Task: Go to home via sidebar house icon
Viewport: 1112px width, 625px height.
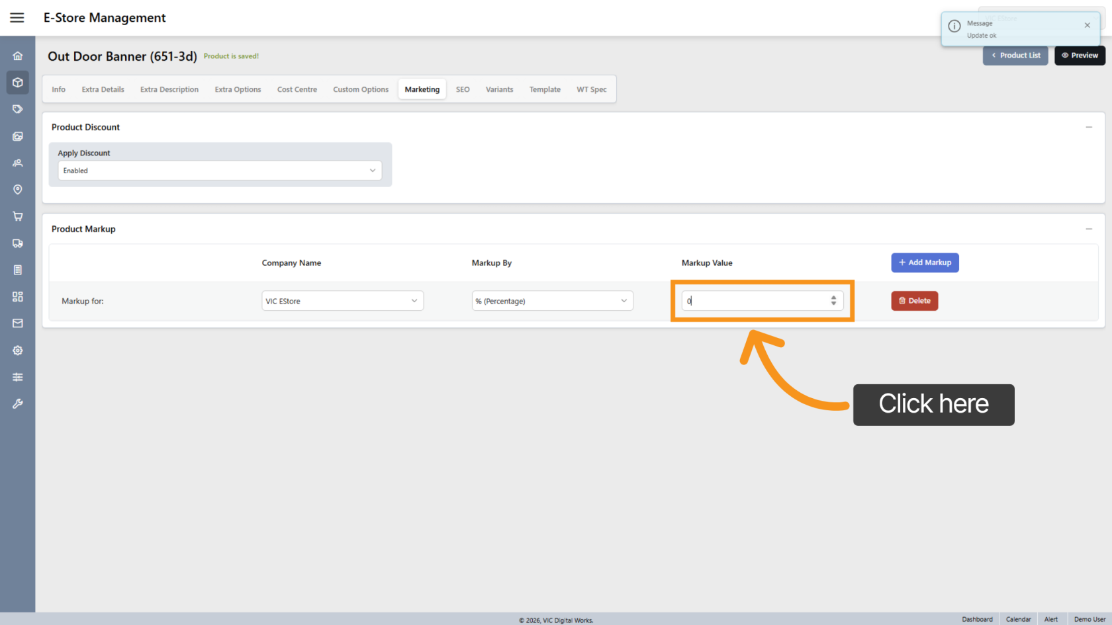Action: pos(18,56)
